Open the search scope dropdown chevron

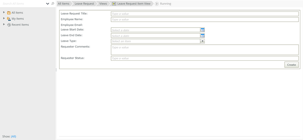point(48,4)
